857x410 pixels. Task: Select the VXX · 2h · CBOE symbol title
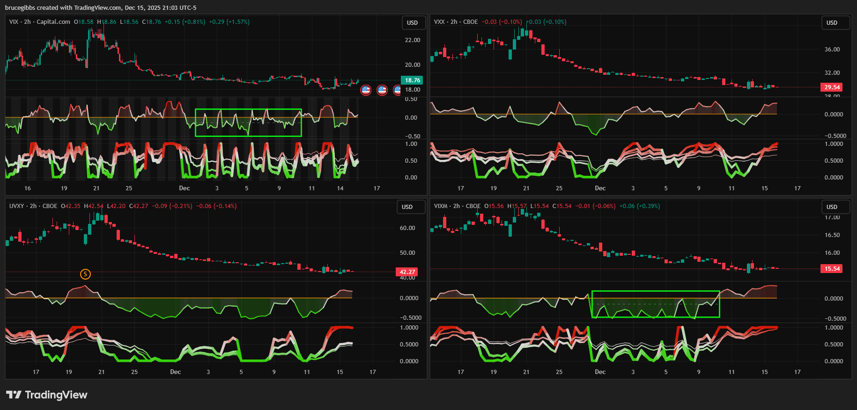click(x=456, y=22)
